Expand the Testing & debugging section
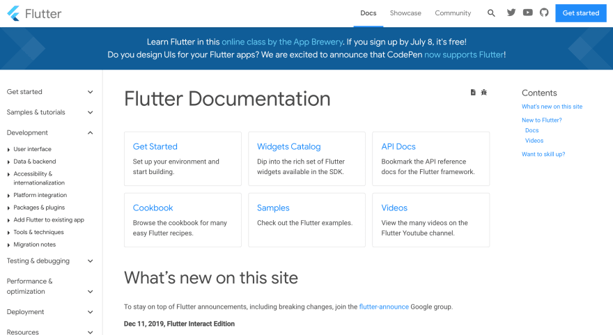Viewport: 613px width, 335px height. [50, 260]
